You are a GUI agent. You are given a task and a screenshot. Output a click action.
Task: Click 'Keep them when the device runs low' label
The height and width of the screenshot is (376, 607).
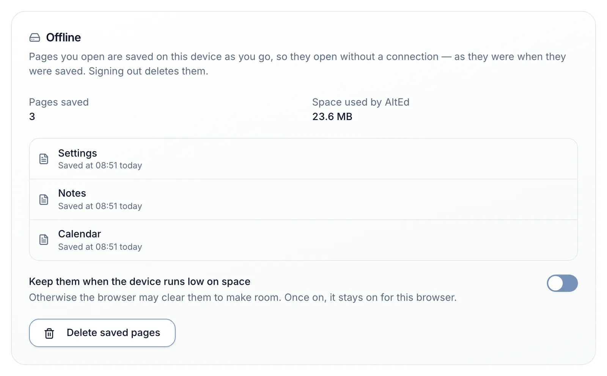point(140,282)
